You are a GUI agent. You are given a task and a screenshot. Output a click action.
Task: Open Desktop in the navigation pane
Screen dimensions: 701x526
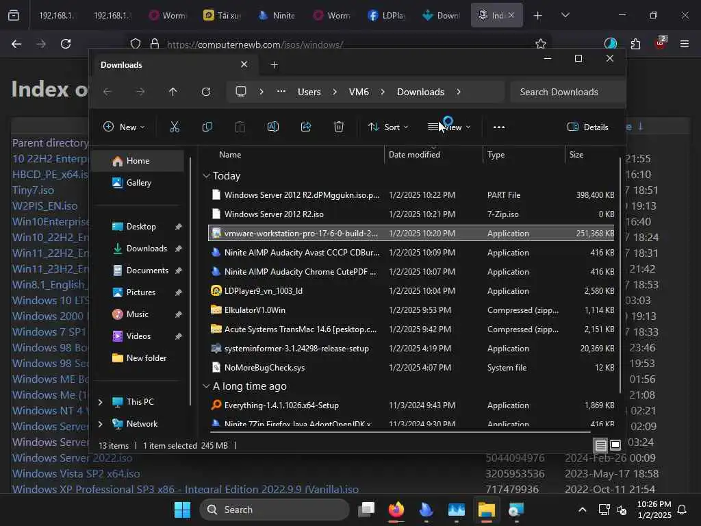(x=140, y=226)
